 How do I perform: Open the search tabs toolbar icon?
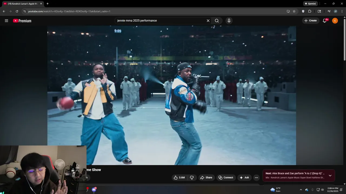319,11
